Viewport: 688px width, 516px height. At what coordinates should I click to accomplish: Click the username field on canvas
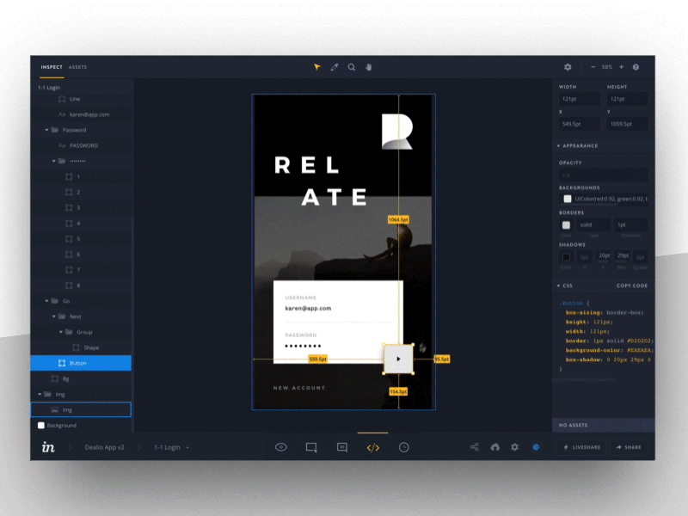[308, 309]
